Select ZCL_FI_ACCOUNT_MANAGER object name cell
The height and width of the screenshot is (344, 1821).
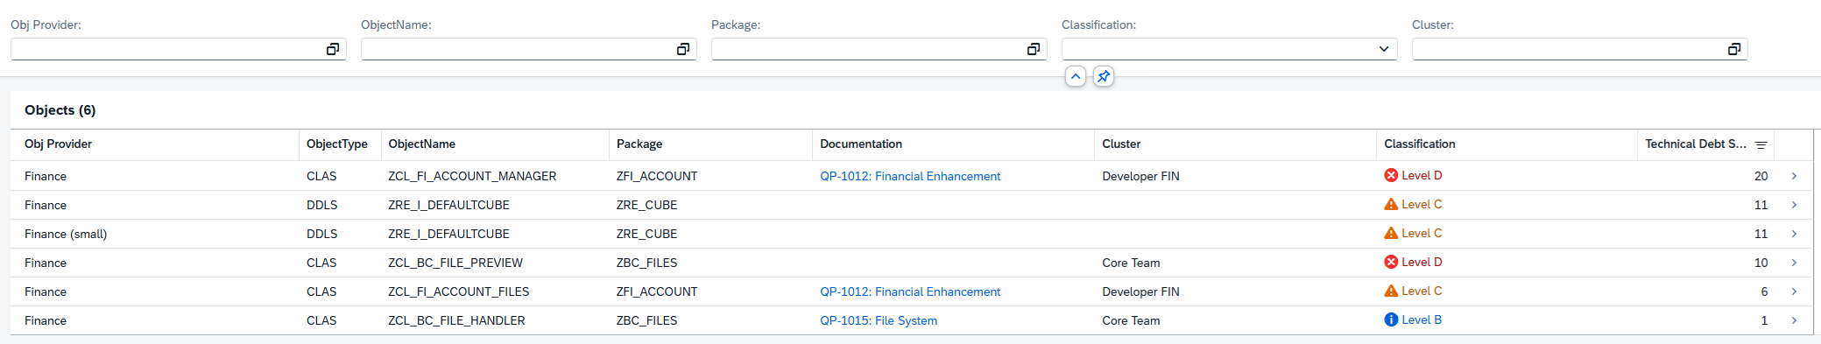472,176
